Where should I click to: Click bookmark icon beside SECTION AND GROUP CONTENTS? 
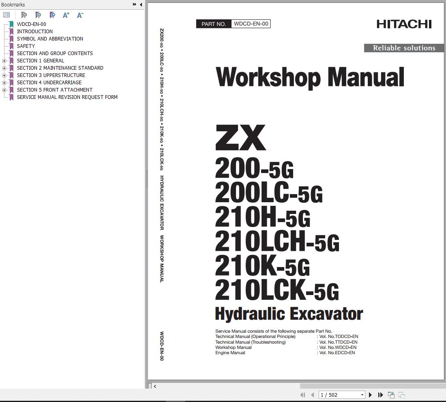11,53
